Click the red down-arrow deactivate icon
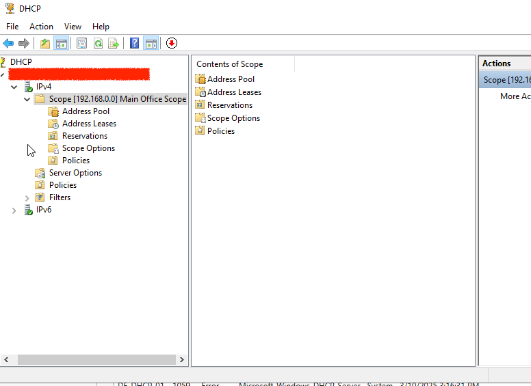The image size is (531, 386). (171, 43)
